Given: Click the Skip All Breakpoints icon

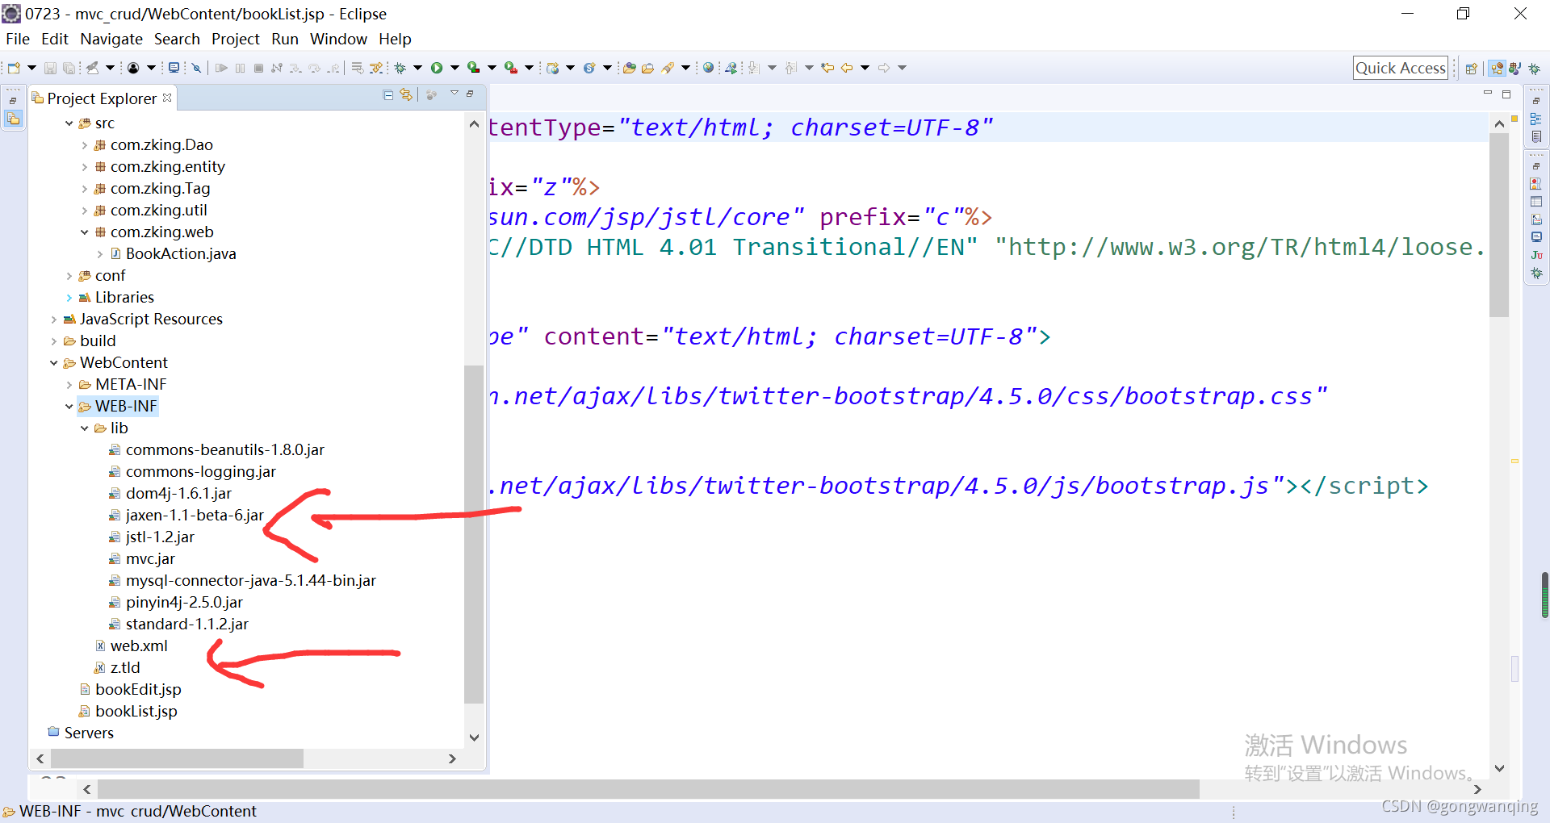Looking at the screenshot, I should pyautogui.click(x=196, y=68).
